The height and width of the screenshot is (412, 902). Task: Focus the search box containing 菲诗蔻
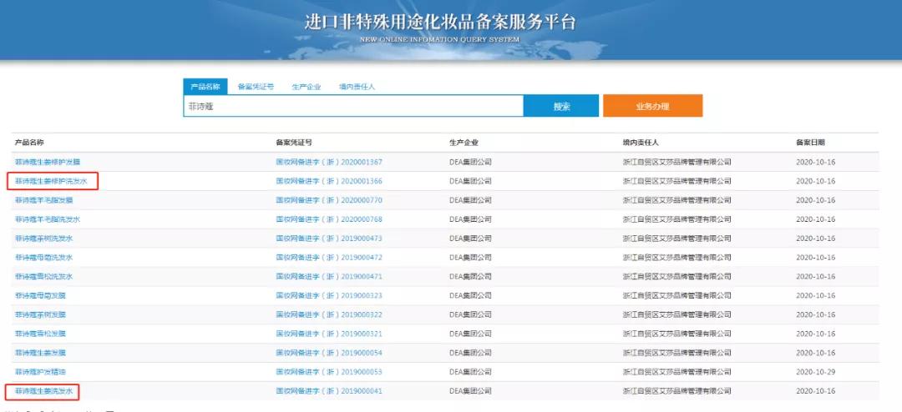pos(353,106)
